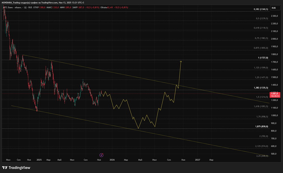Click the МАКС 1330,0 high value
Screen dimensions: 283x173
click(x=53, y=7)
